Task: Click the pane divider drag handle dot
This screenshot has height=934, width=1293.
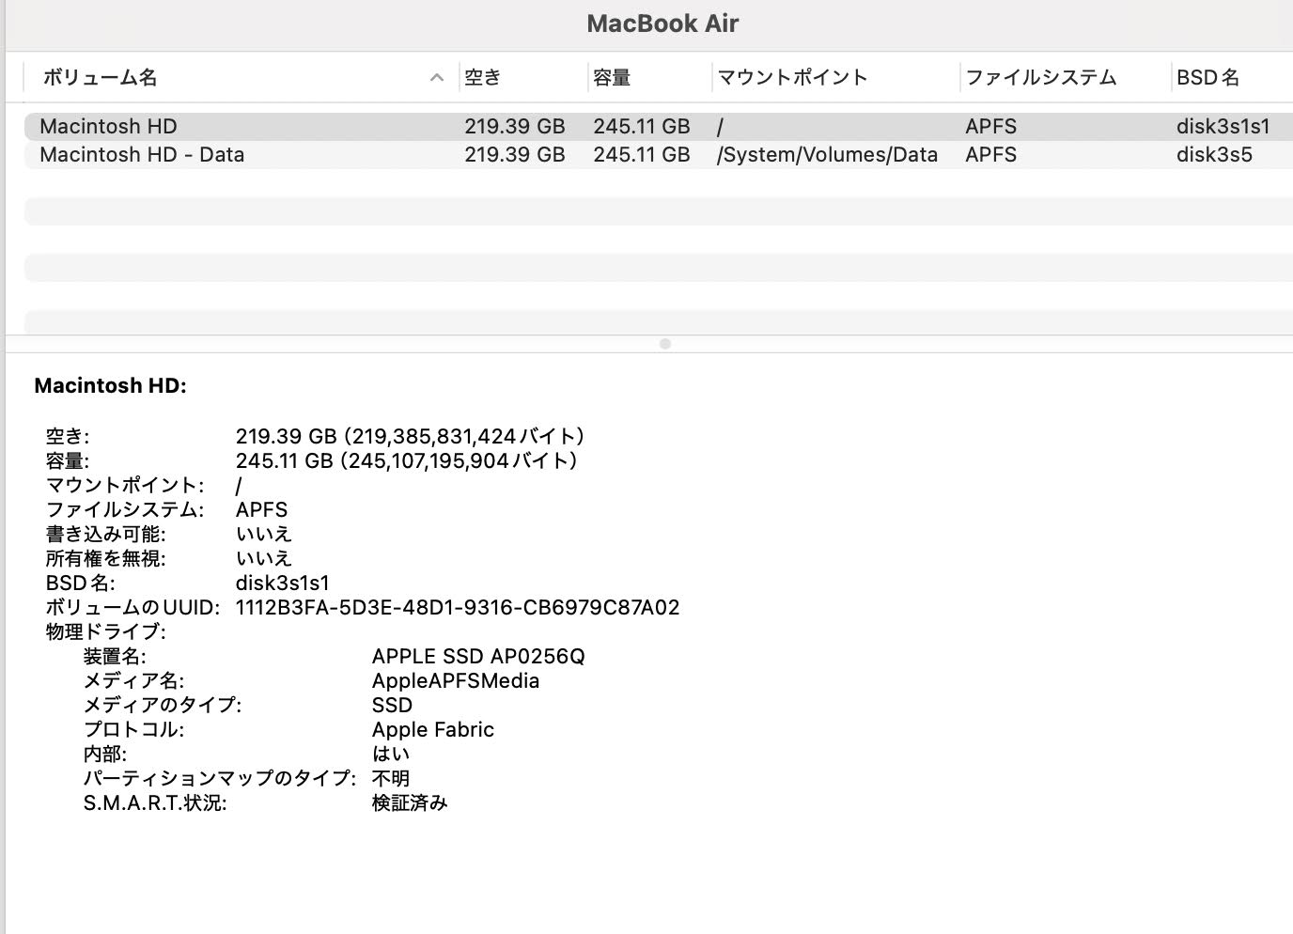Action: click(x=665, y=344)
